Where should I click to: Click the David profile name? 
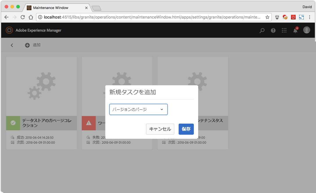point(307,7)
